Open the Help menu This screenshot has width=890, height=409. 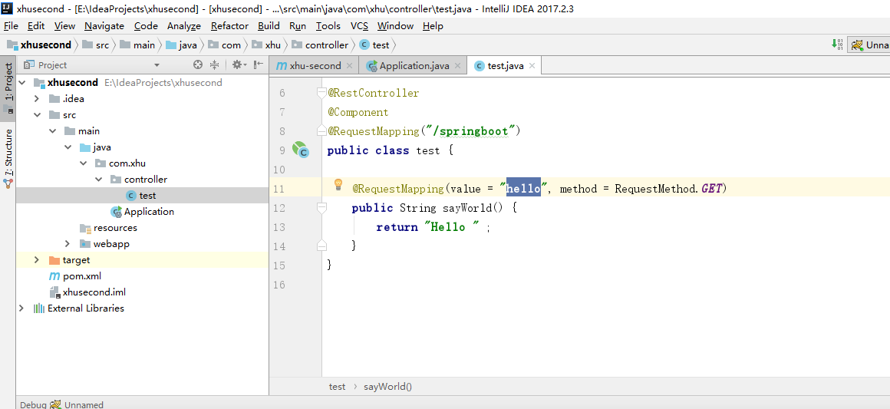click(433, 25)
